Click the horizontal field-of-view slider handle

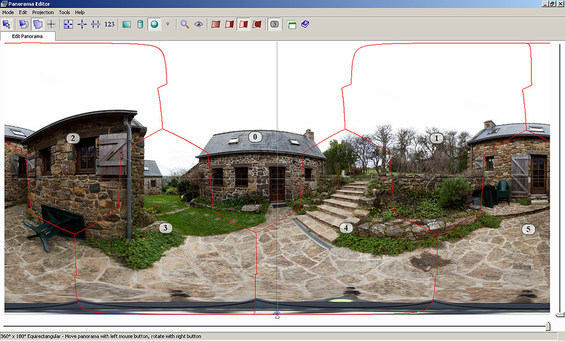[547, 326]
